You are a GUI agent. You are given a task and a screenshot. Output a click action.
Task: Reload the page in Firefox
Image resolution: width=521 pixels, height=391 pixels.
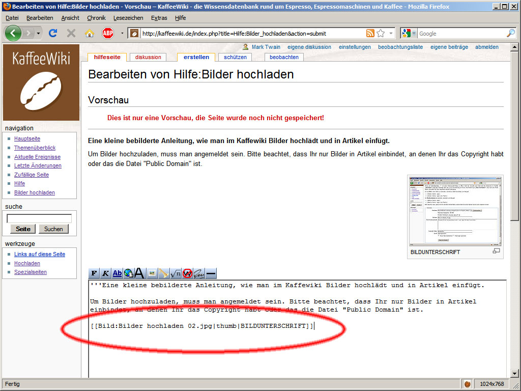click(x=52, y=34)
